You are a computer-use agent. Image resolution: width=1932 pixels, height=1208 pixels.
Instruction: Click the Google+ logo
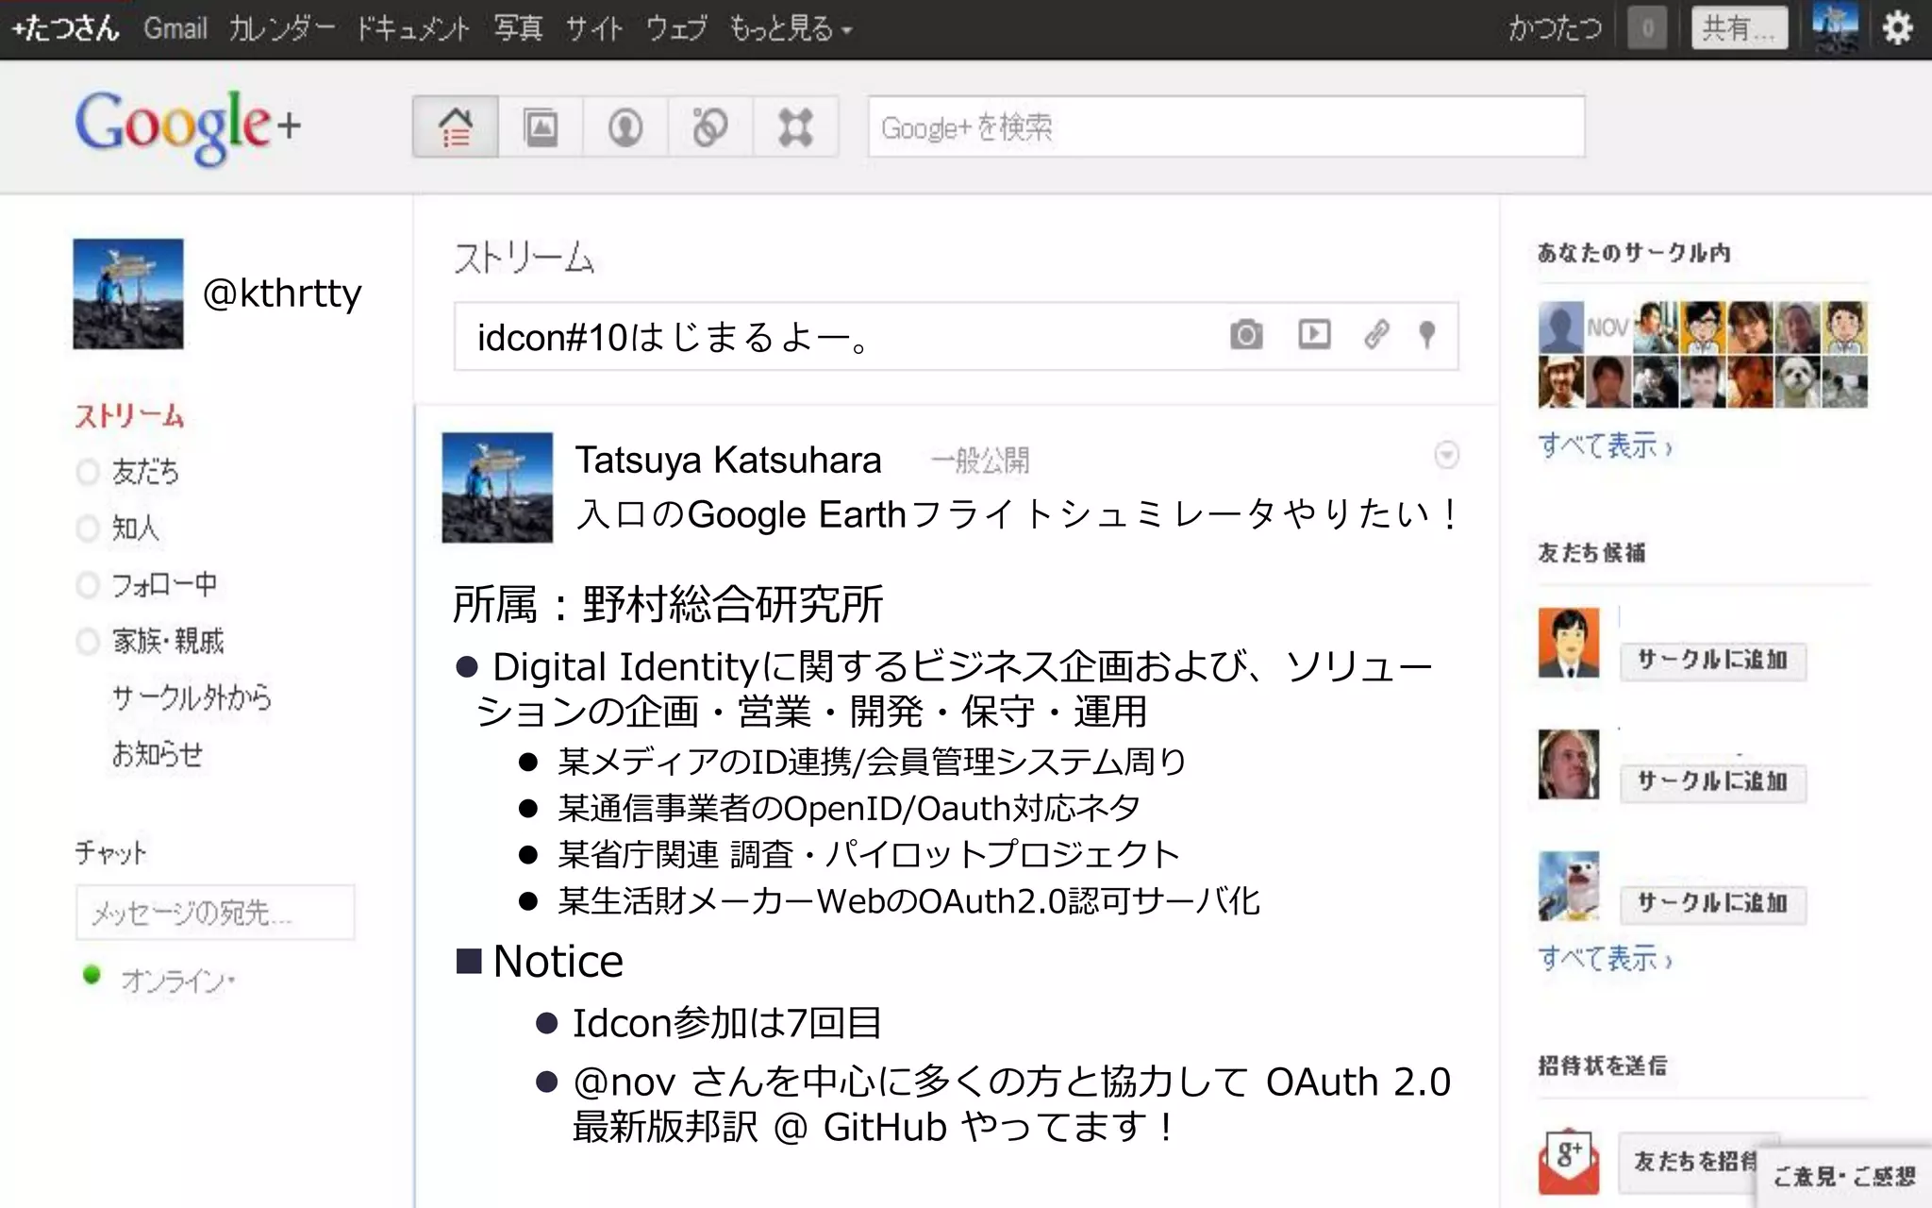pyautogui.click(x=188, y=127)
